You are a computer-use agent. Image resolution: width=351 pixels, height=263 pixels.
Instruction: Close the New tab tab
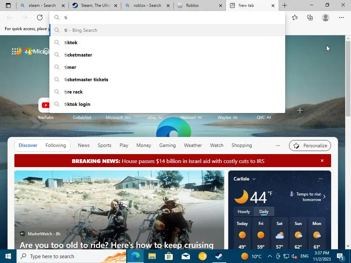(x=273, y=5)
